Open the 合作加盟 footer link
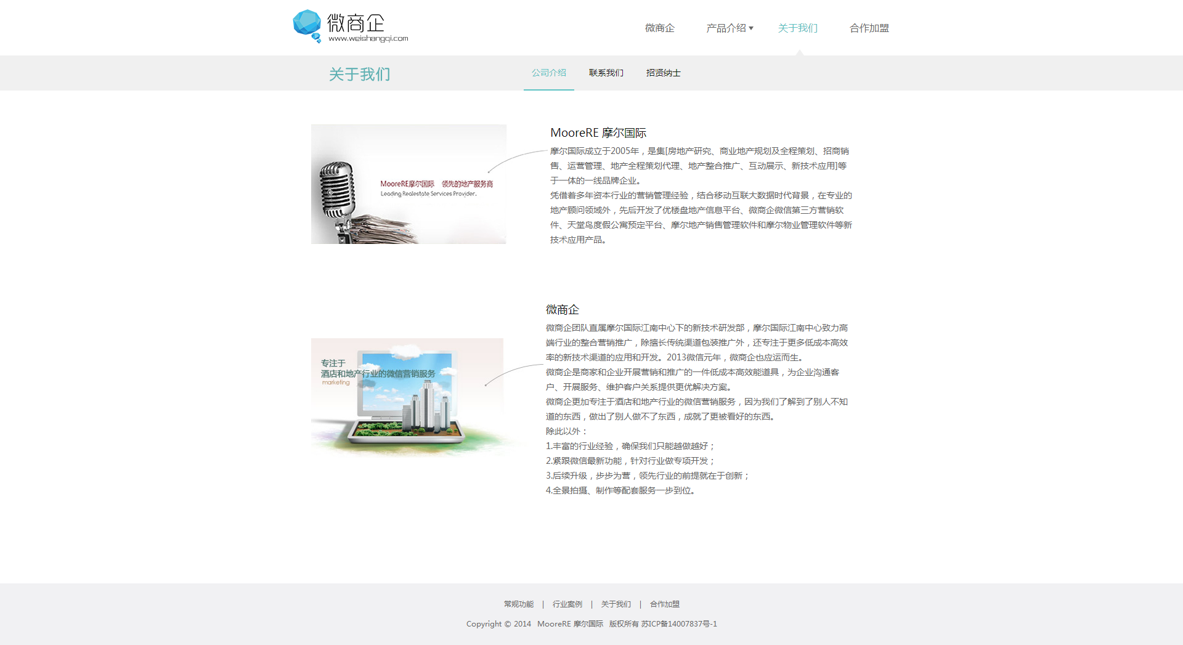 [x=664, y=604]
